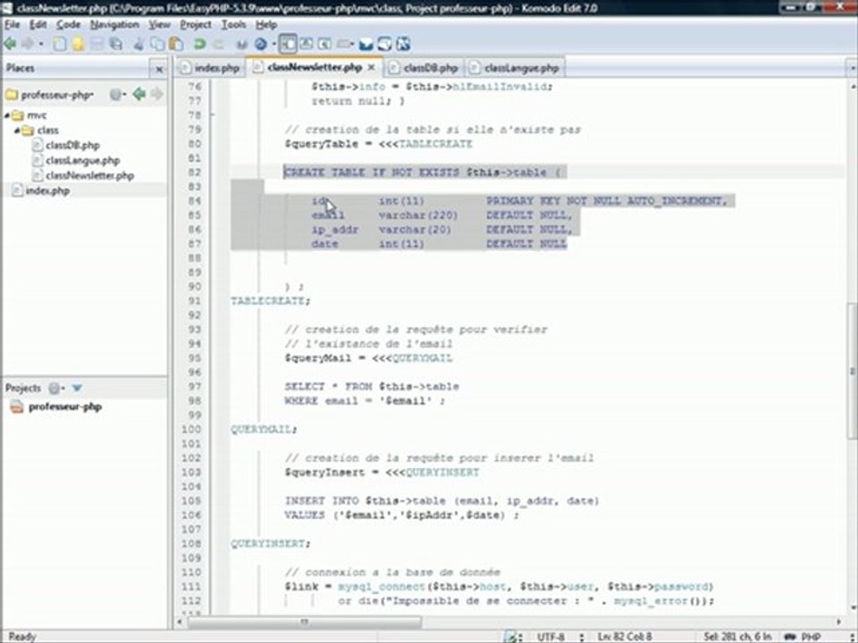Open the Code menu
This screenshot has height=643, width=858.
point(69,25)
